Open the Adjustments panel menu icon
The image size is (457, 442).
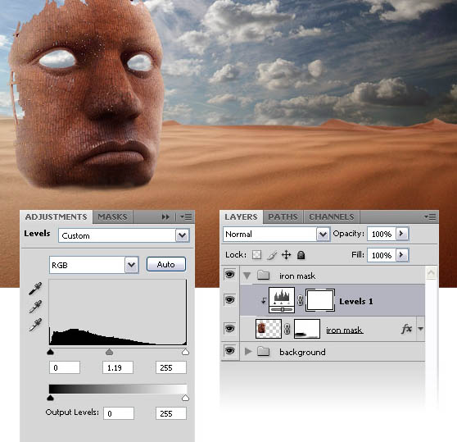point(186,216)
